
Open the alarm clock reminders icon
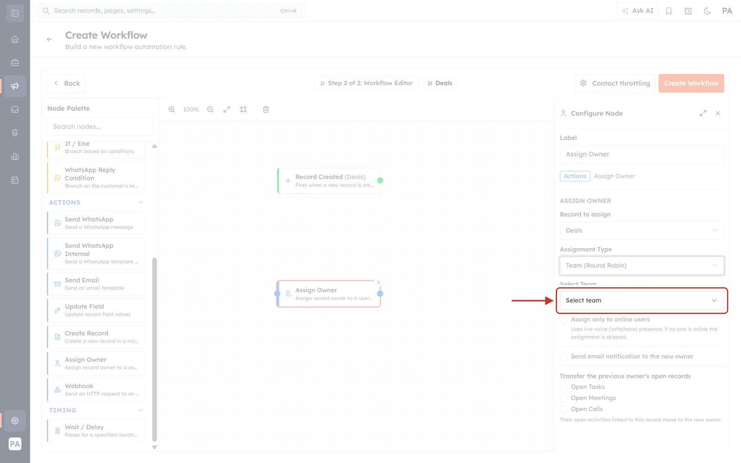click(x=688, y=11)
